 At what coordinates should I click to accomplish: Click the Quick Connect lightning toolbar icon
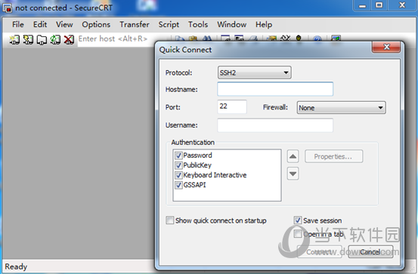coord(28,39)
